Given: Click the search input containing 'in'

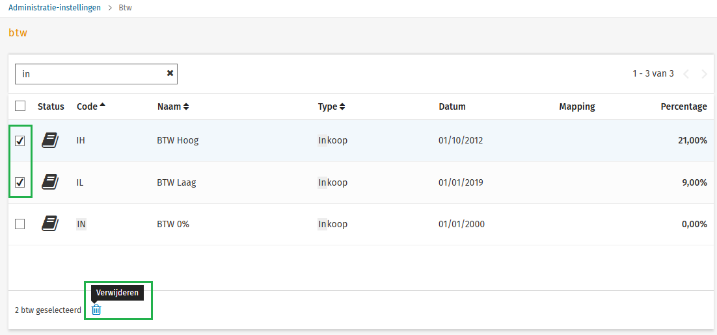Looking at the screenshot, I should coord(91,74).
